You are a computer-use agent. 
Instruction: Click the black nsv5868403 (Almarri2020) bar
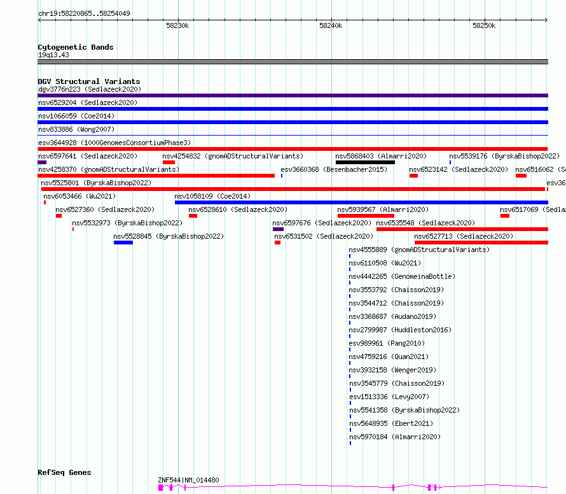365,162
